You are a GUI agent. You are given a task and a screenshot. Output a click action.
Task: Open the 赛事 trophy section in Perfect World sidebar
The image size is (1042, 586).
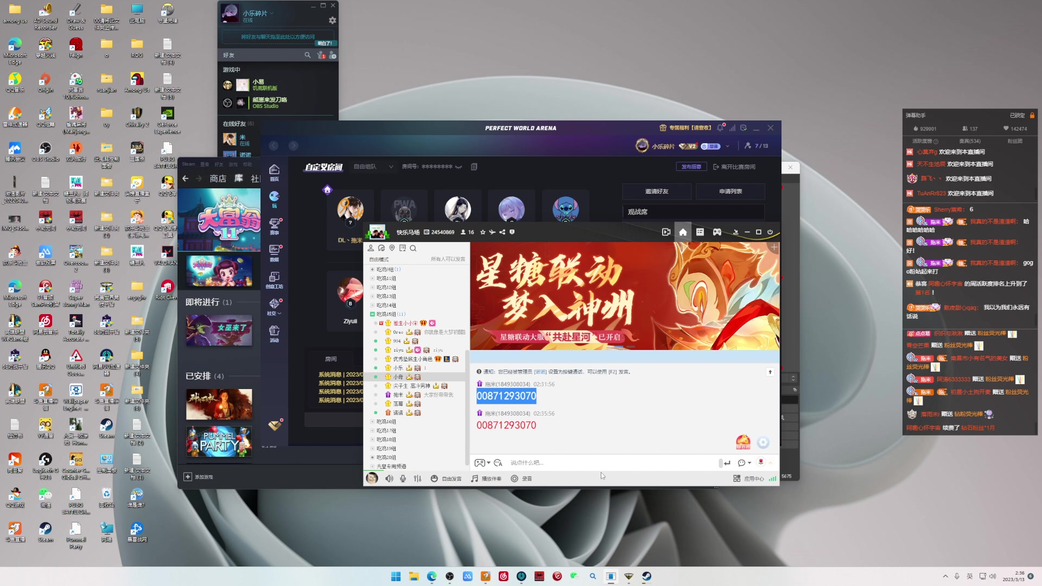point(275,226)
